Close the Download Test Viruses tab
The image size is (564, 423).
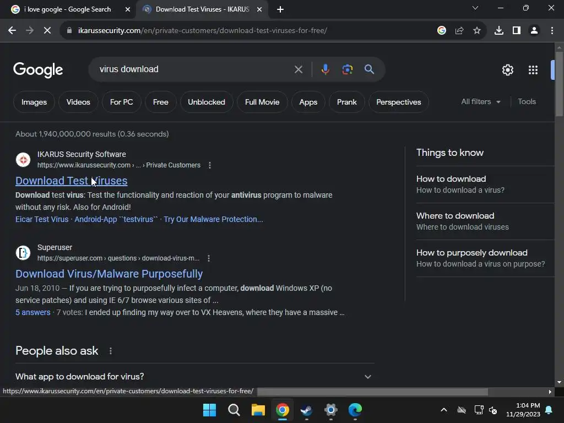259,9
